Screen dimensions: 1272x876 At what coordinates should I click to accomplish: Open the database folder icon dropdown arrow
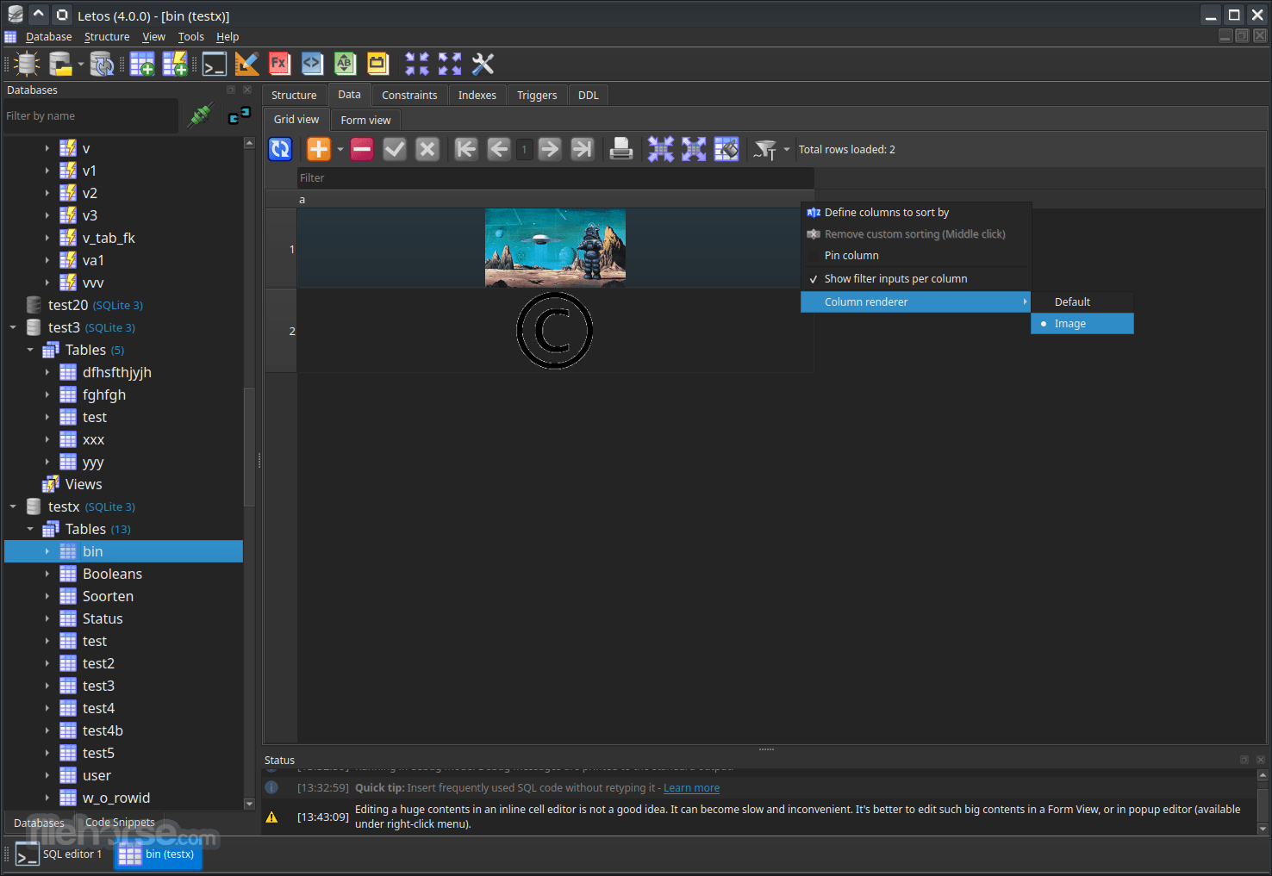81,64
